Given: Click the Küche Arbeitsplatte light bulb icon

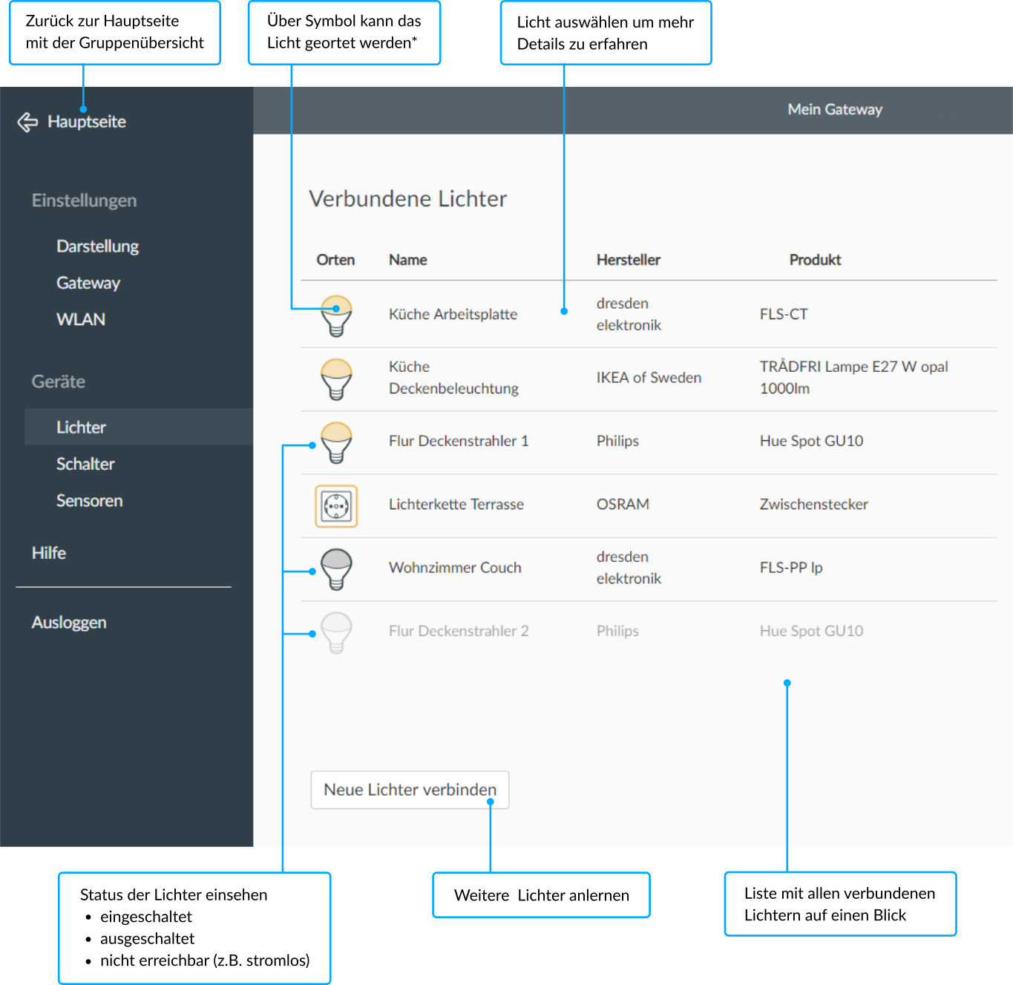Looking at the screenshot, I should click(x=336, y=315).
